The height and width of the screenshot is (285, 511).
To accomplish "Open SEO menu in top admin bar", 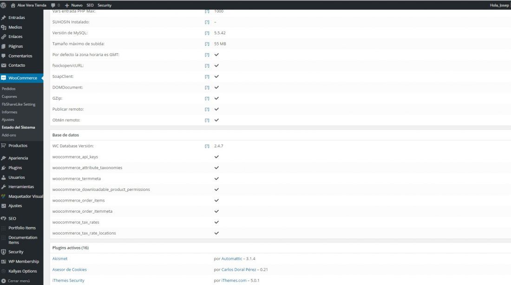I will click(x=90, y=5).
